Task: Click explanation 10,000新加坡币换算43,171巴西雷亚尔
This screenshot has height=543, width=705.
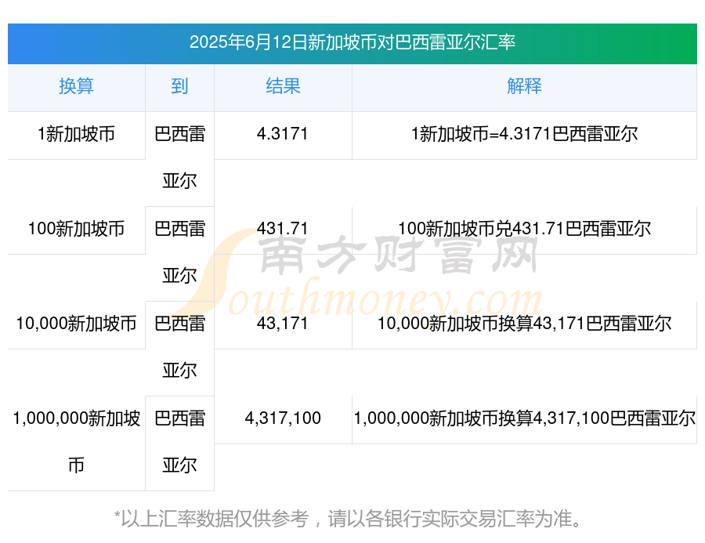Action: point(524,324)
